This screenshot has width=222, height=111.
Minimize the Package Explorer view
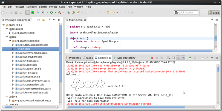click(x=54, y=20)
